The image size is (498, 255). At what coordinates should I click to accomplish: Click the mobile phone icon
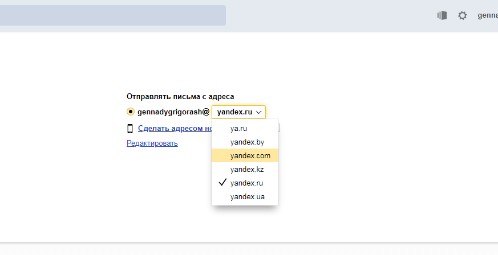pyautogui.click(x=130, y=129)
